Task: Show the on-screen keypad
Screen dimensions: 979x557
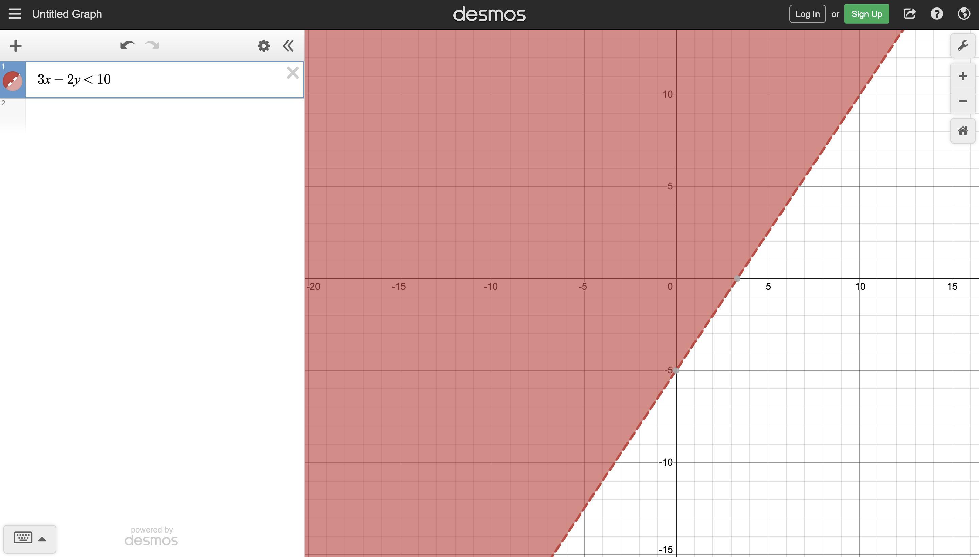Action: click(23, 538)
